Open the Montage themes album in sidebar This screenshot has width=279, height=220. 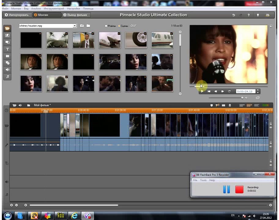[7, 42]
